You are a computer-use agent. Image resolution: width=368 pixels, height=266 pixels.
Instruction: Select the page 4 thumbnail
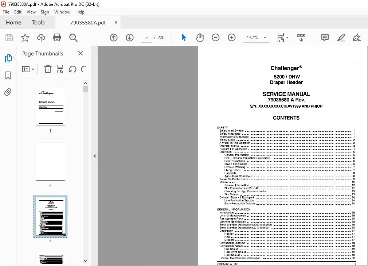point(50,258)
